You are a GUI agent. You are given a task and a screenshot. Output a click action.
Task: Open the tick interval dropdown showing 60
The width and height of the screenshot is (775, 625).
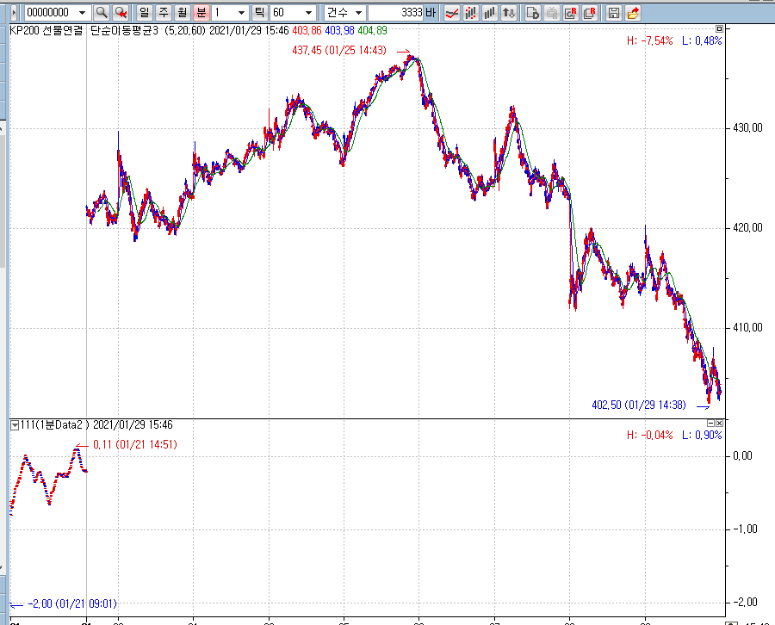coord(307,13)
